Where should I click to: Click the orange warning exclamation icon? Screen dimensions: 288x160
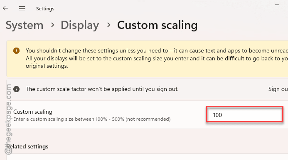16,50
